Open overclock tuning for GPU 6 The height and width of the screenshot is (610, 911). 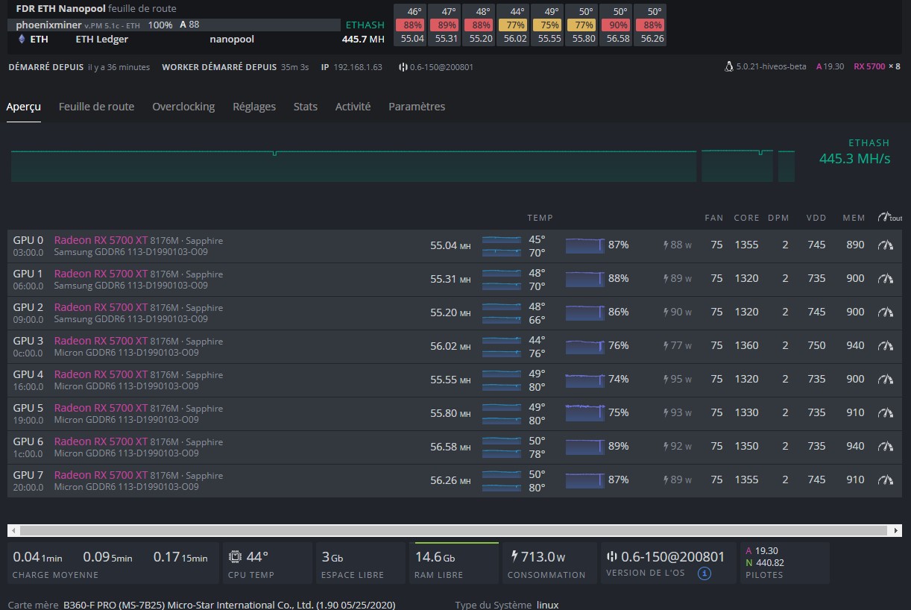(x=886, y=446)
